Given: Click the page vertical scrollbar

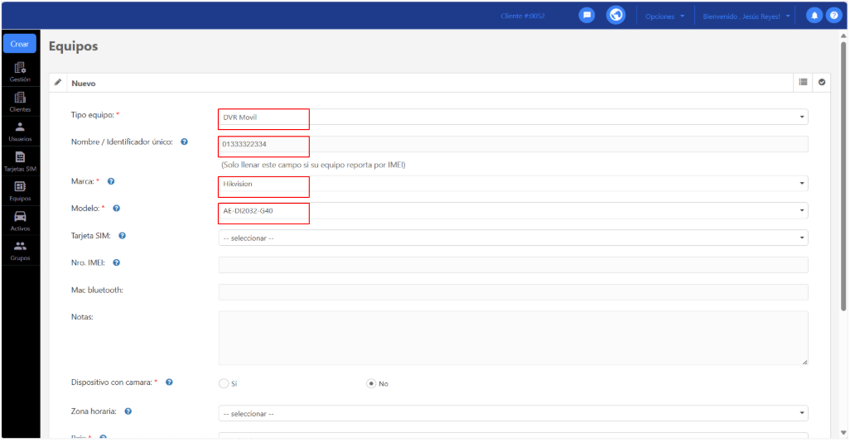Looking at the screenshot, I should coord(843,176).
